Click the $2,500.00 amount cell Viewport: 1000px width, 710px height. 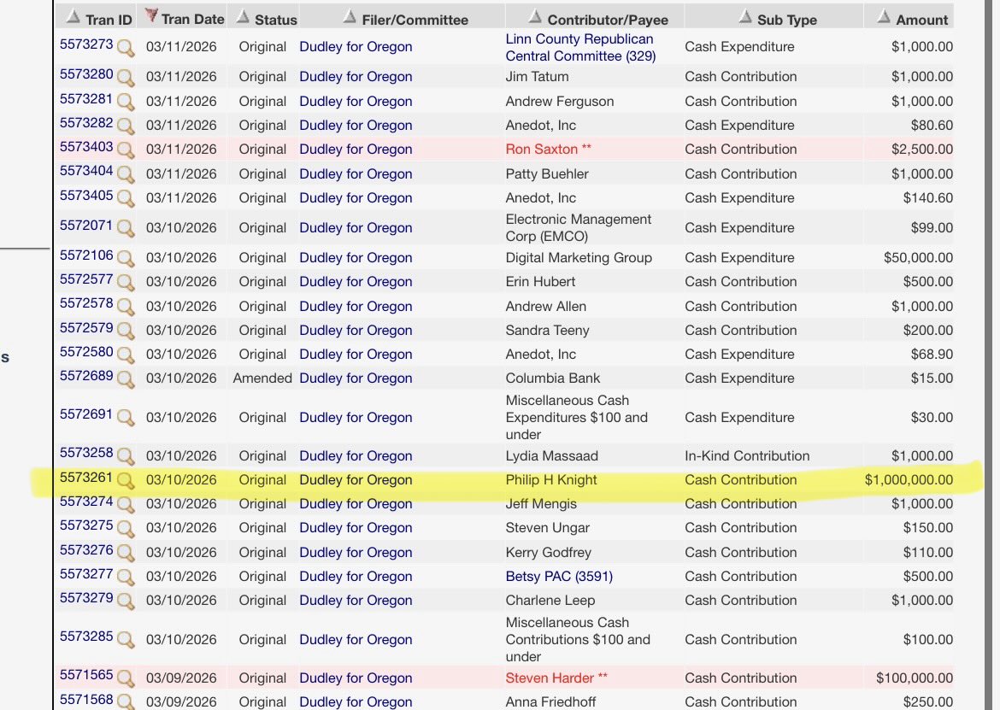click(922, 150)
